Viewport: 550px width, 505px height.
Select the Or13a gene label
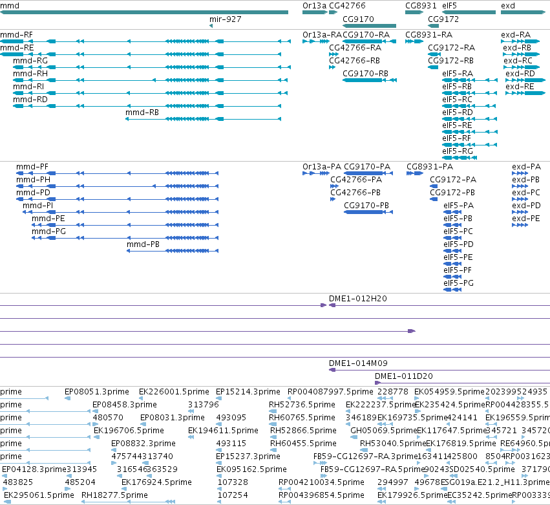314,6
